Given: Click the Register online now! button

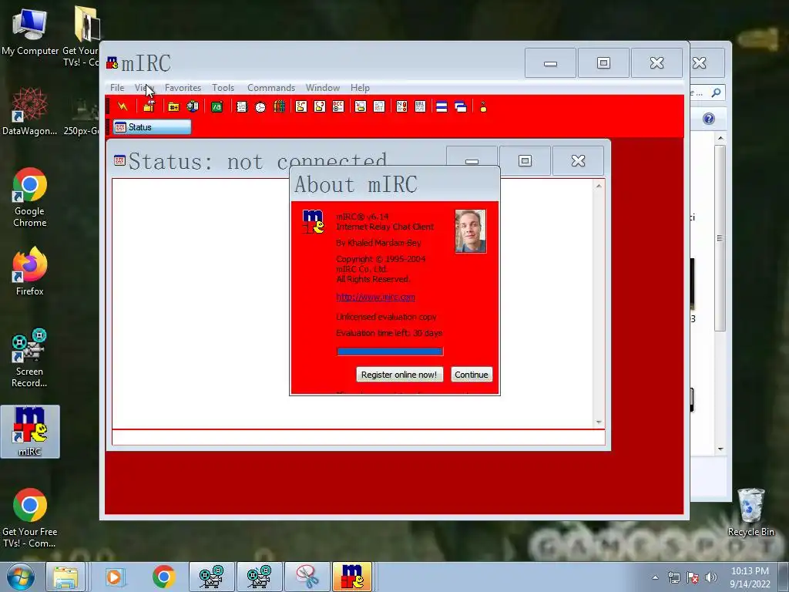Looking at the screenshot, I should (400, 375).
